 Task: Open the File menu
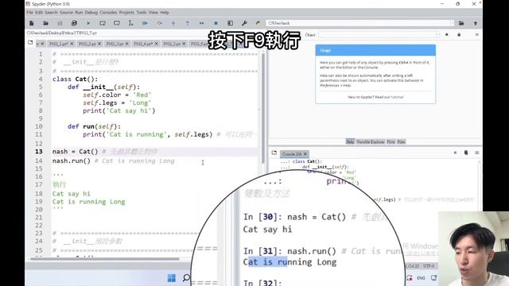click(x=30, y=13)
